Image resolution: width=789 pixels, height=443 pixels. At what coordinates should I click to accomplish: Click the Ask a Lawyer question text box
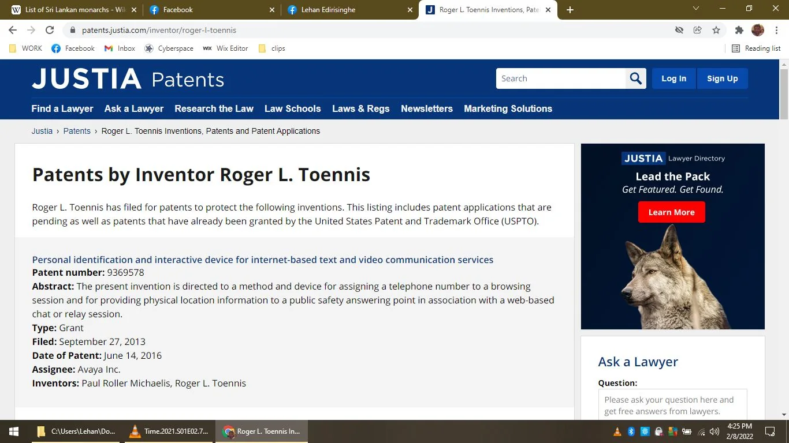point(673,404)
